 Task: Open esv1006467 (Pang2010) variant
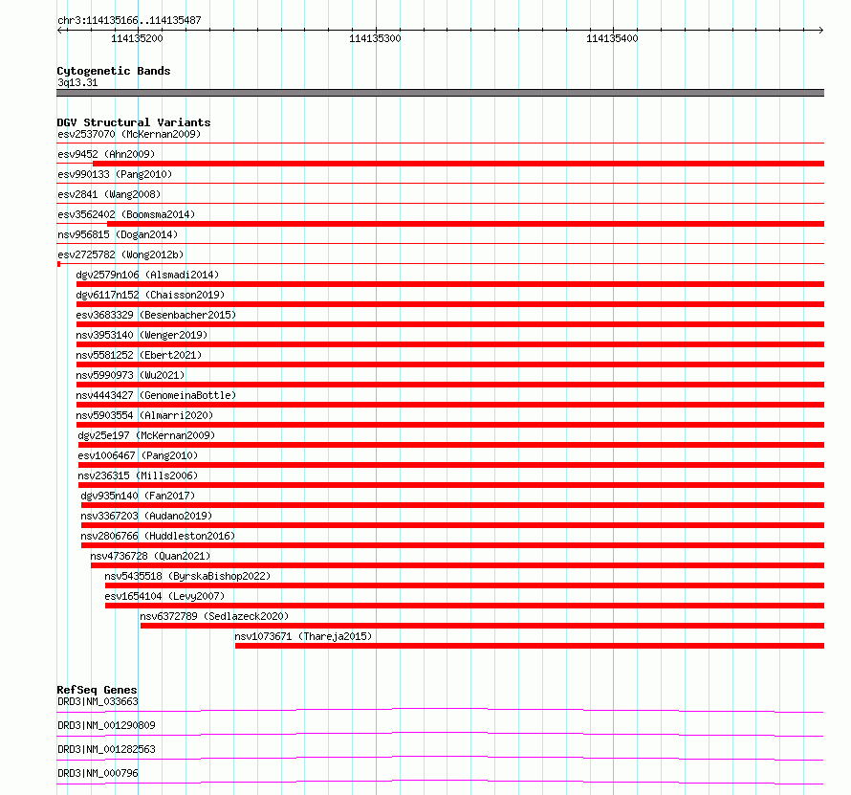(138, 455)
